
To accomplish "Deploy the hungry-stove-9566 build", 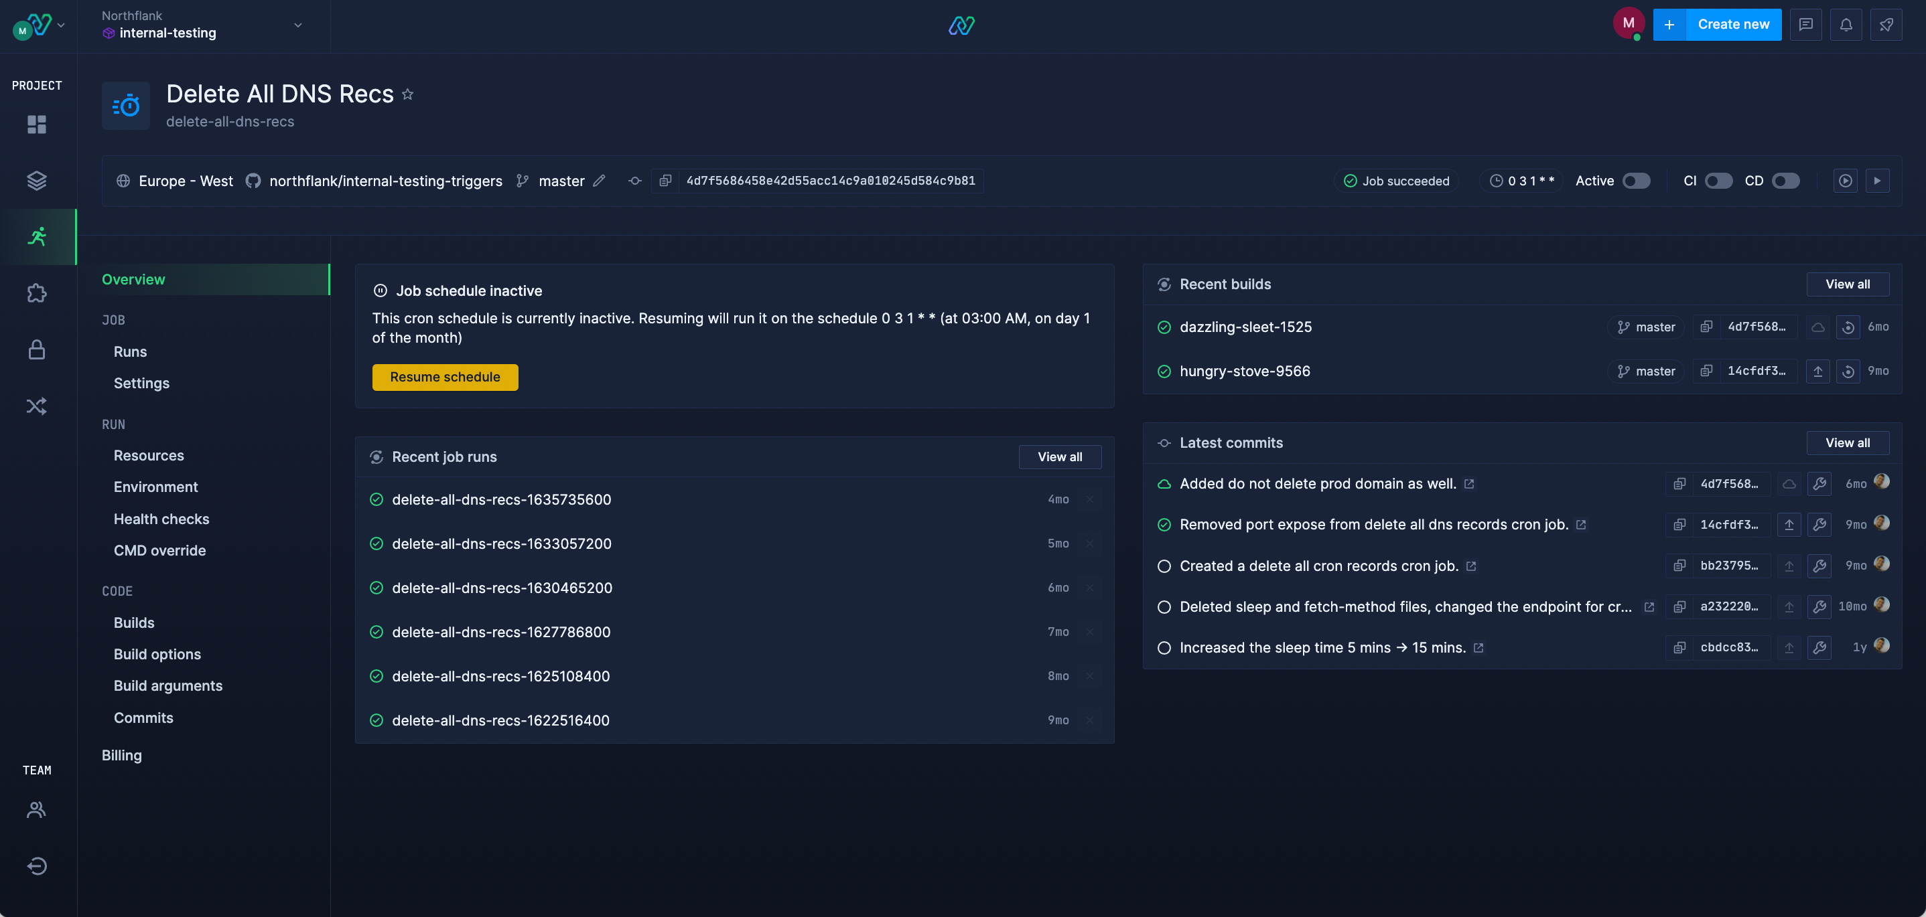I will coord(1817,371).
